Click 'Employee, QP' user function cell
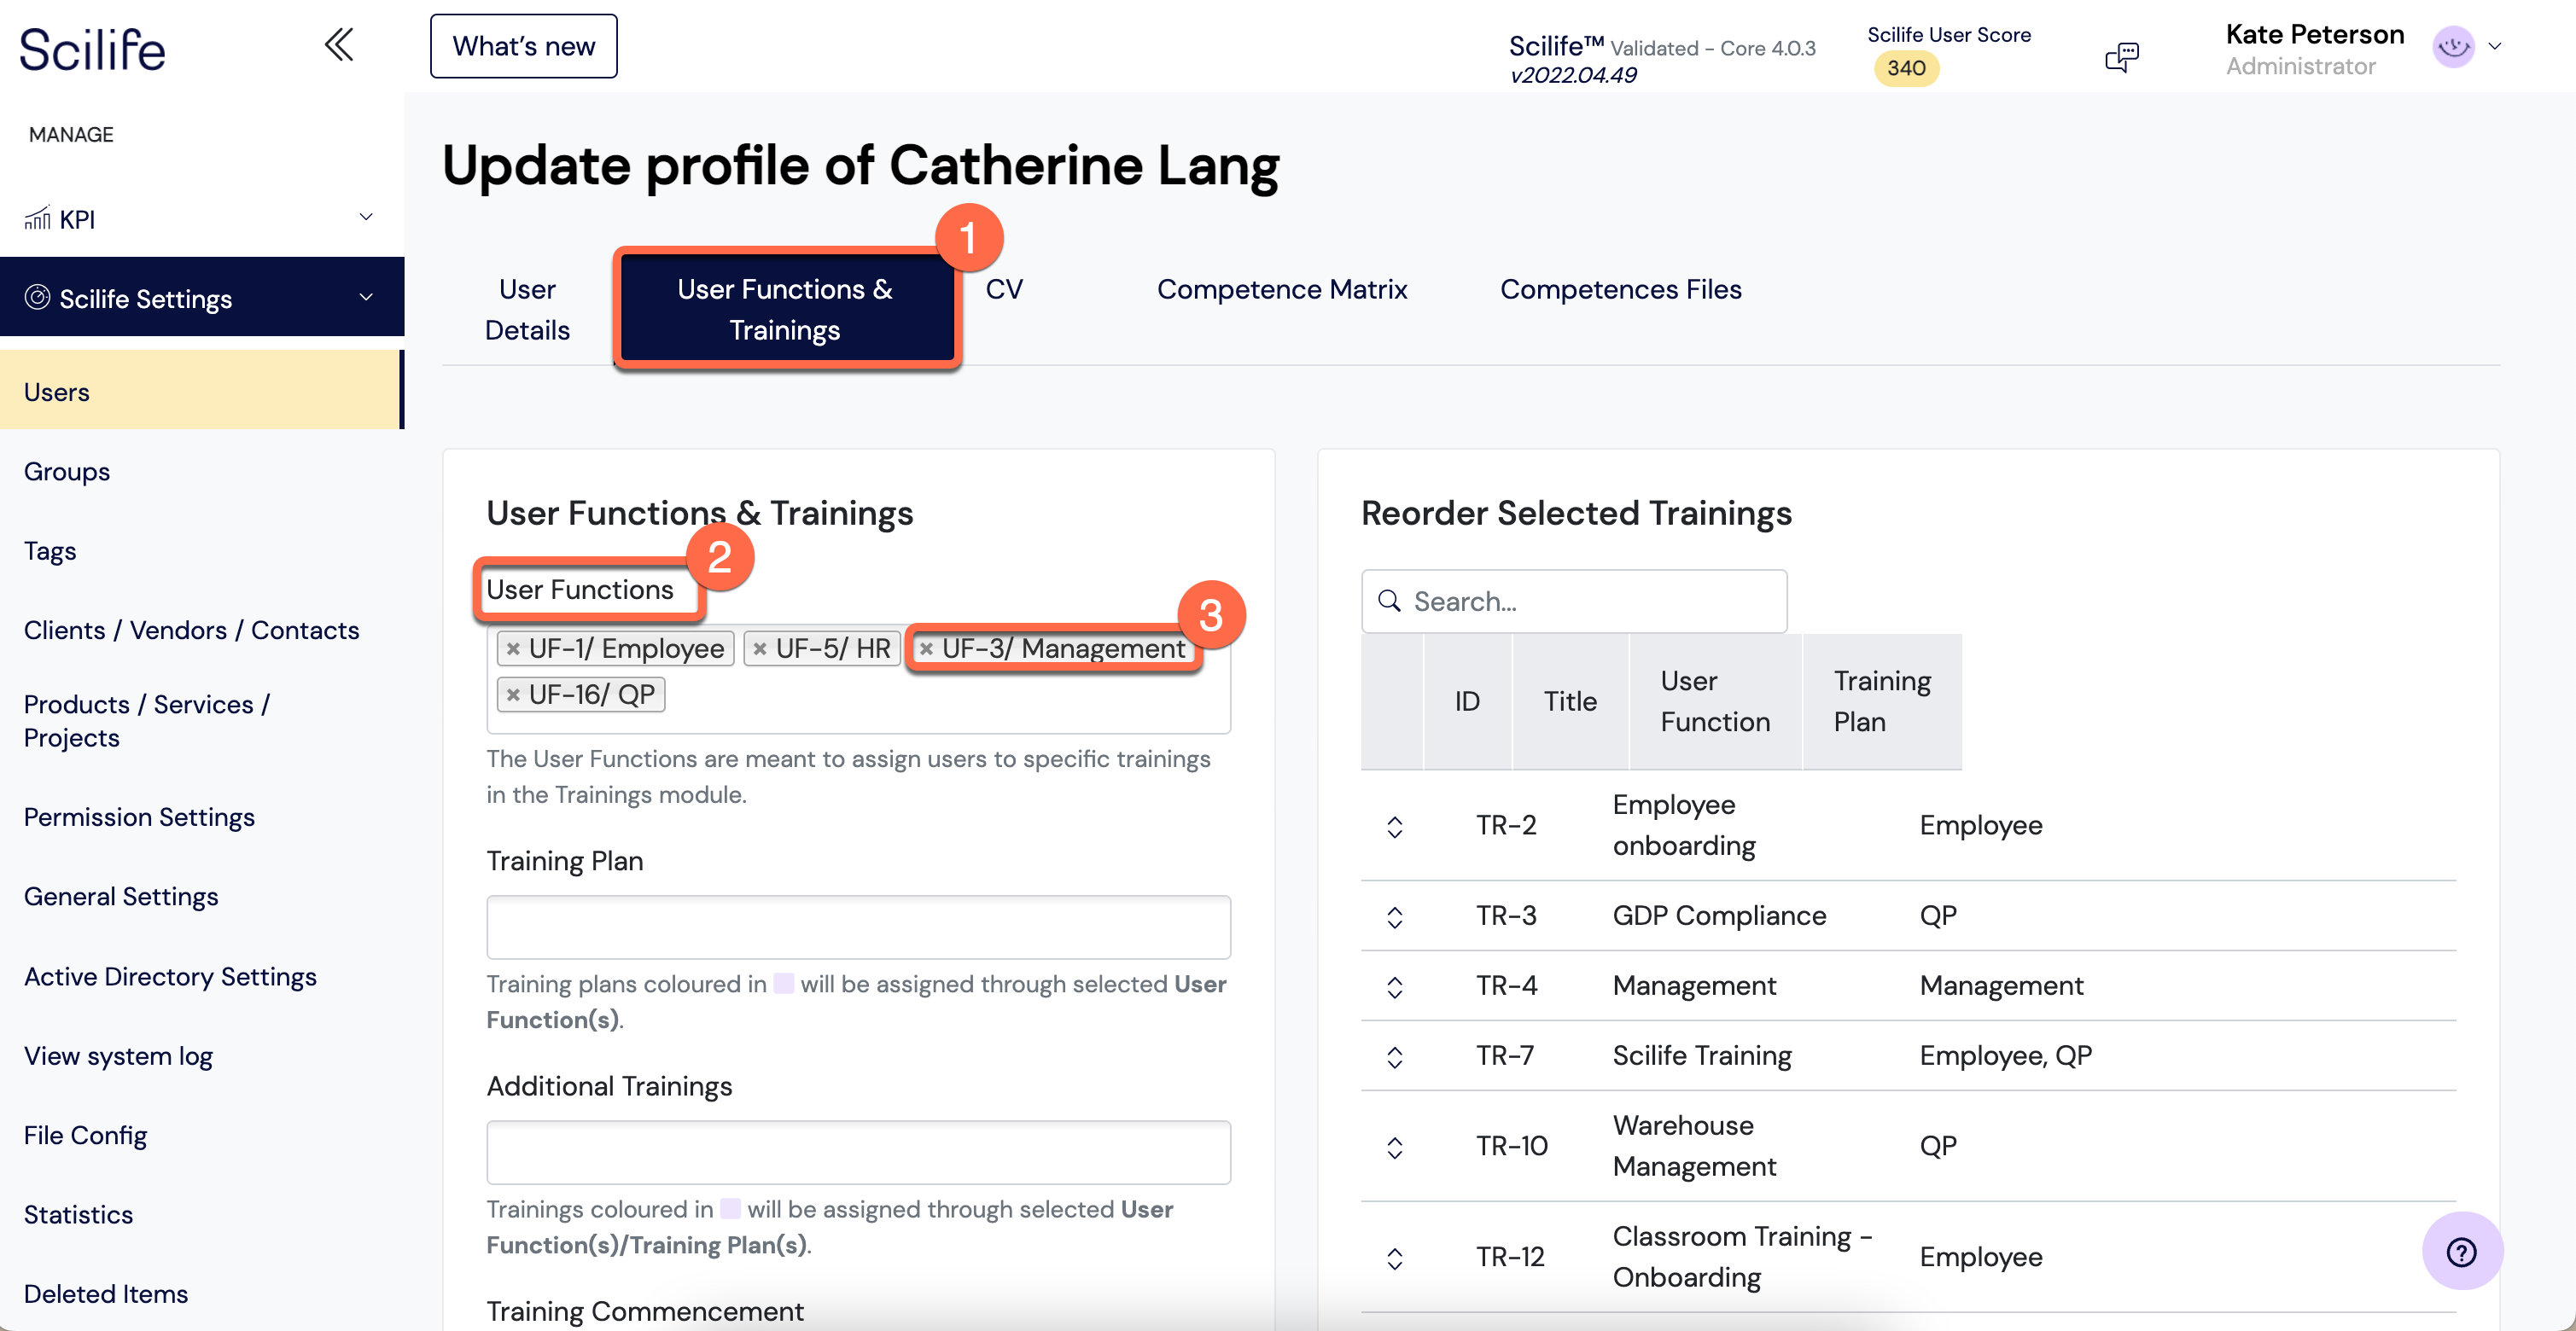The image size is (2576, 1331). tap(2005, 1055)
